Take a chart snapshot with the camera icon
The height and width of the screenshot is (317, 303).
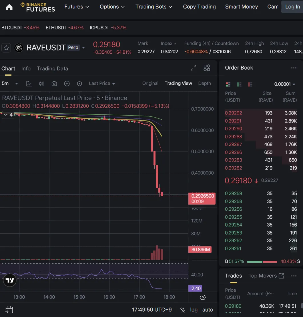point(54,84)
